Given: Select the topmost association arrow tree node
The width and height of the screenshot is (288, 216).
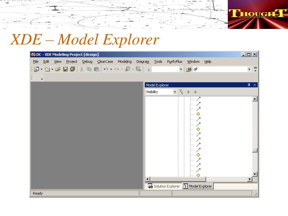Looking at the screenshot, I should pyautogui.click(x=198, y=99).
